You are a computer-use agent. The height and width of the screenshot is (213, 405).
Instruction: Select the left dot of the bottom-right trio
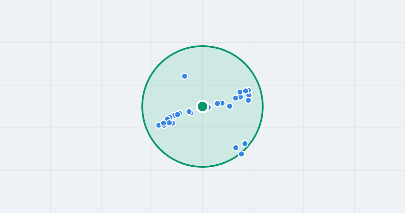click(236, 148)
